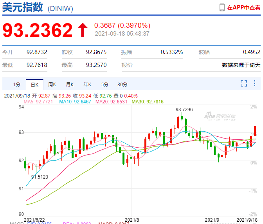The height and width of the screenshot is (224, 263).
Task: Click the change value 0.3687 (0.3970%)
Action: click(122, 25)
